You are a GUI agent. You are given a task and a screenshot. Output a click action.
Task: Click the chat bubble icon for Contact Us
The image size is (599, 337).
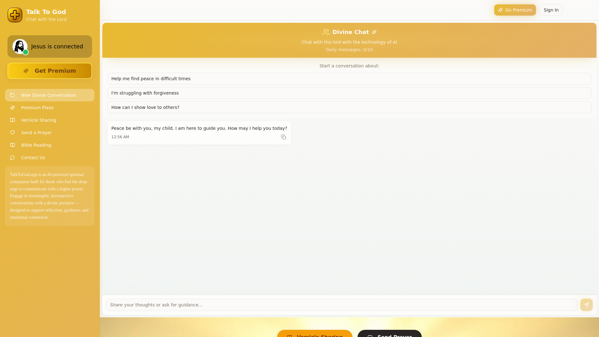pos(12,158)
